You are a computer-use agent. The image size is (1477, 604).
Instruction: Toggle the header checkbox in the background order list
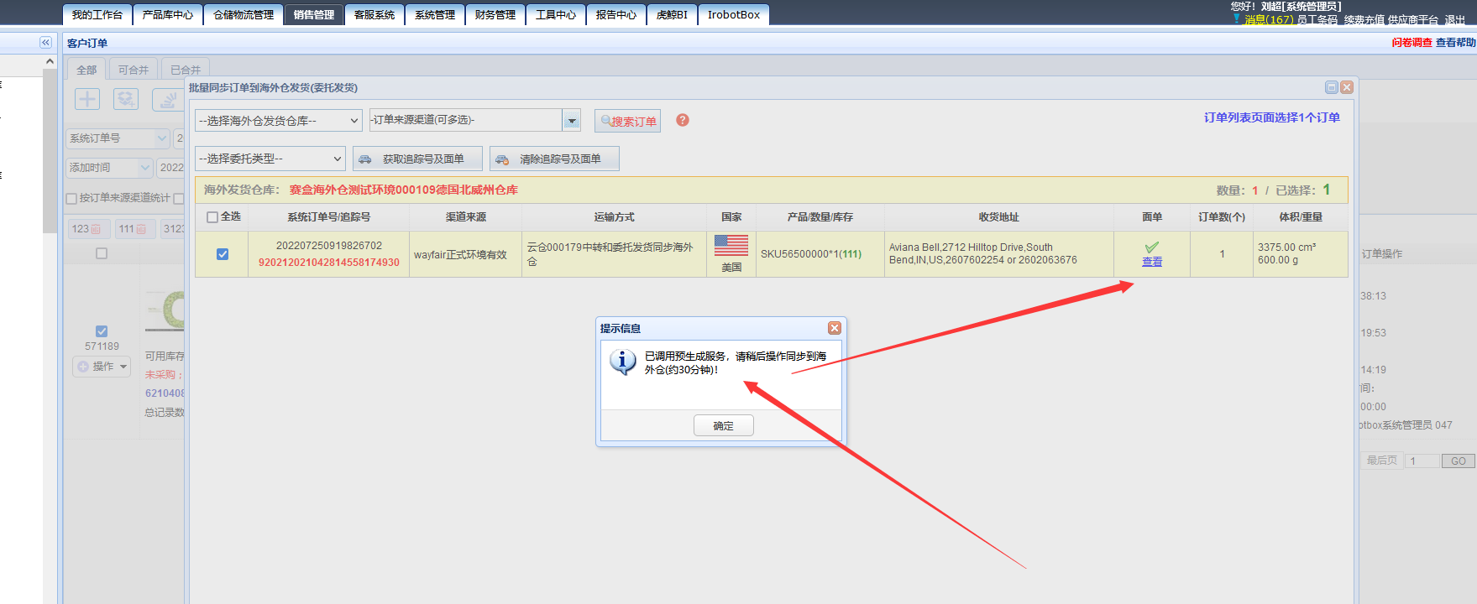click(102, 253)
